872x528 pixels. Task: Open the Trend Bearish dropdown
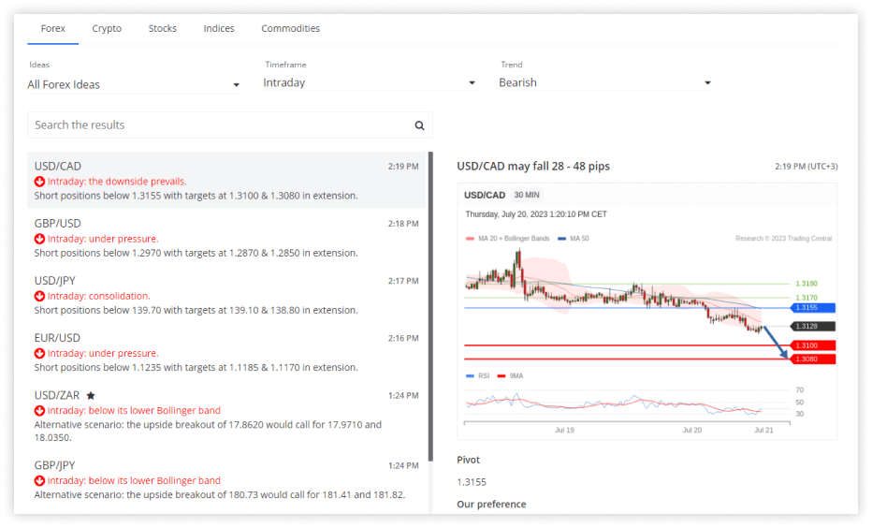605,83
